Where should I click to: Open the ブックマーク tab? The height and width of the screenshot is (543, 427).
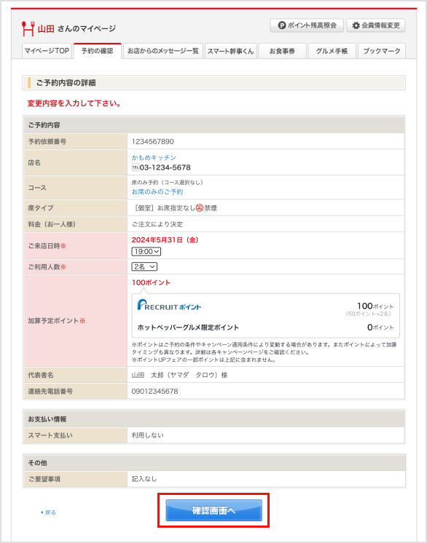pos(382,51)
